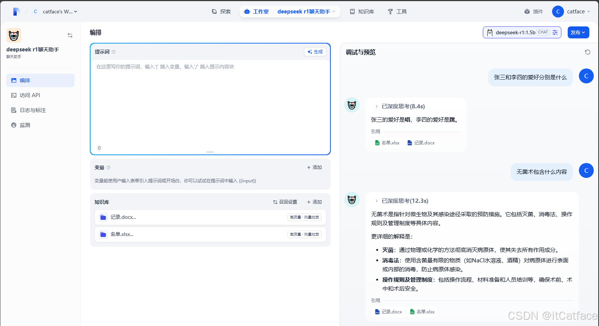This screenshot has height=326, width=599.
Task: Click user avatar next to 张三和李四 message
Action: coord(586,76)
